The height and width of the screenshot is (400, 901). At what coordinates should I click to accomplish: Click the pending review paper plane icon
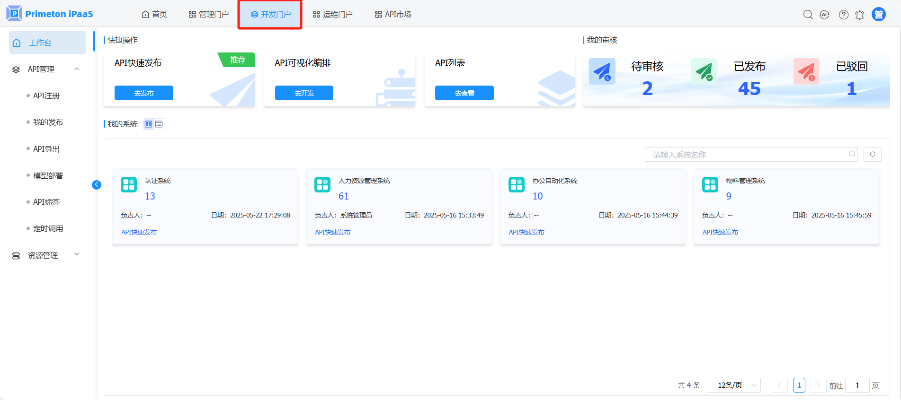coord(602,72)
